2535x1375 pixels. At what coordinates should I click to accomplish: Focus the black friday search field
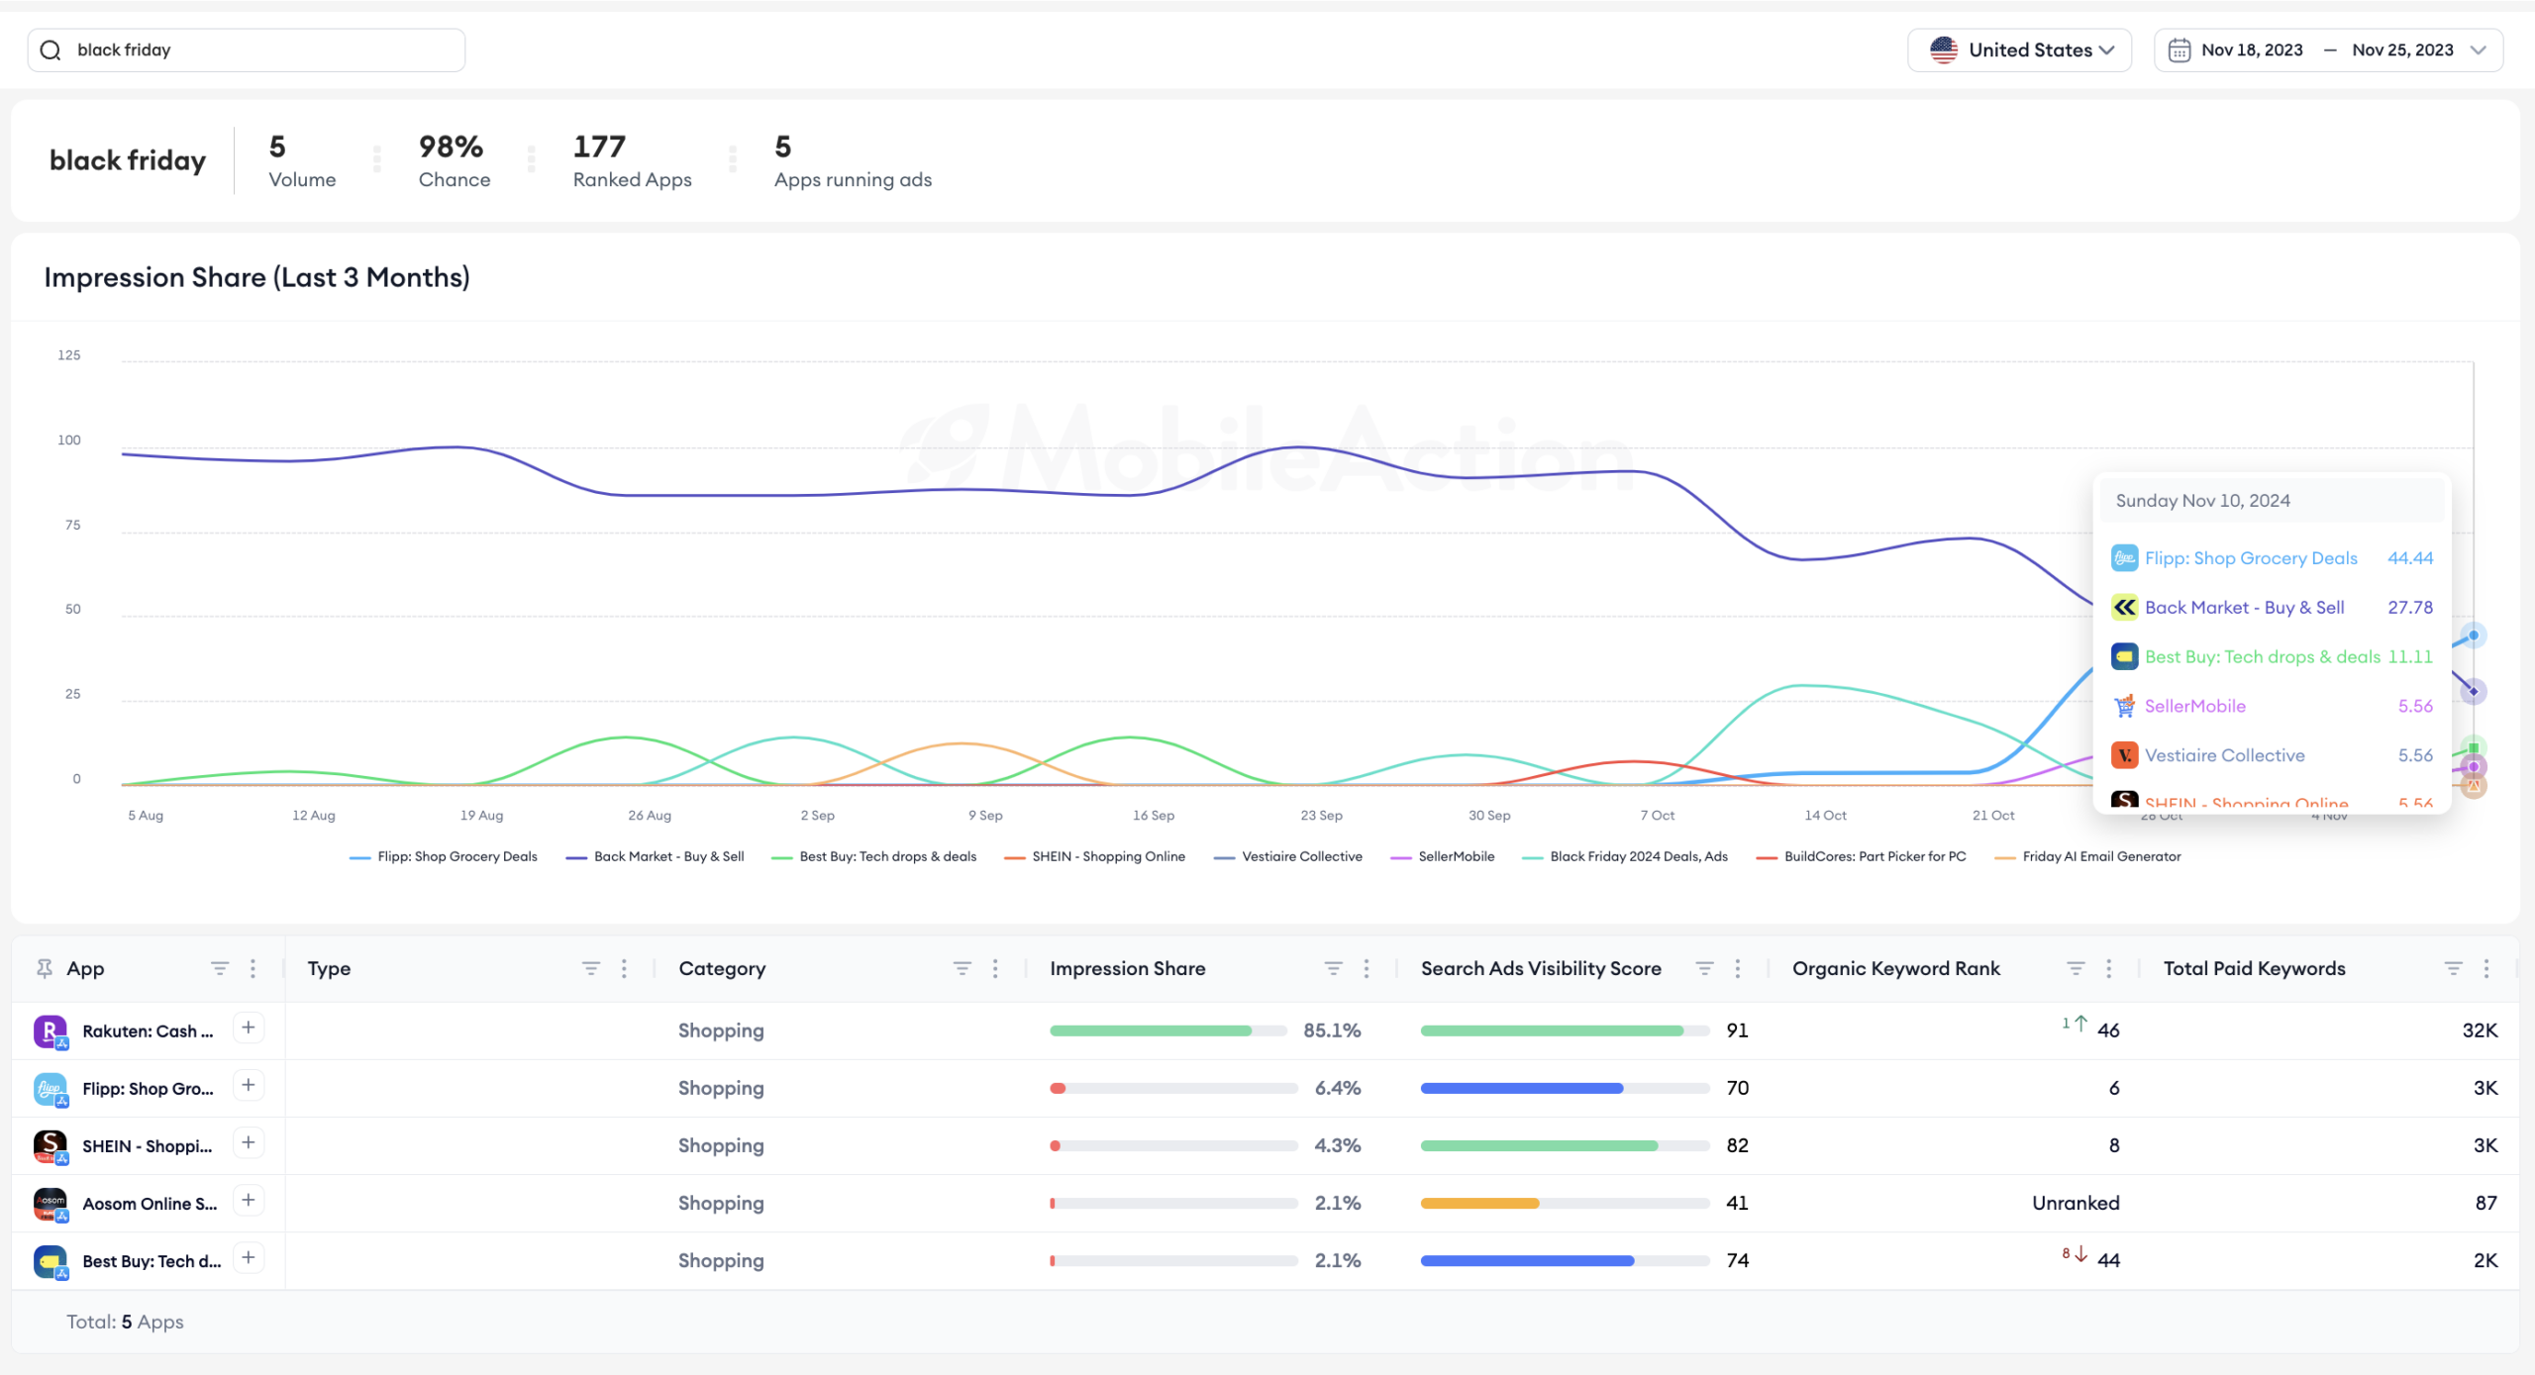(x=247, y=50)
